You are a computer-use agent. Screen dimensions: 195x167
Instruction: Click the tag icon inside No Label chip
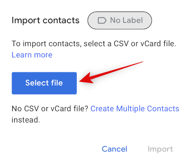(102, 20)
